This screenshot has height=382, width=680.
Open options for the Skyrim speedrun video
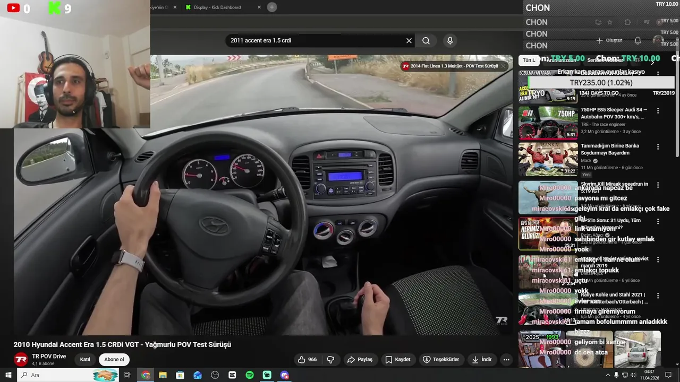point(658,185)
